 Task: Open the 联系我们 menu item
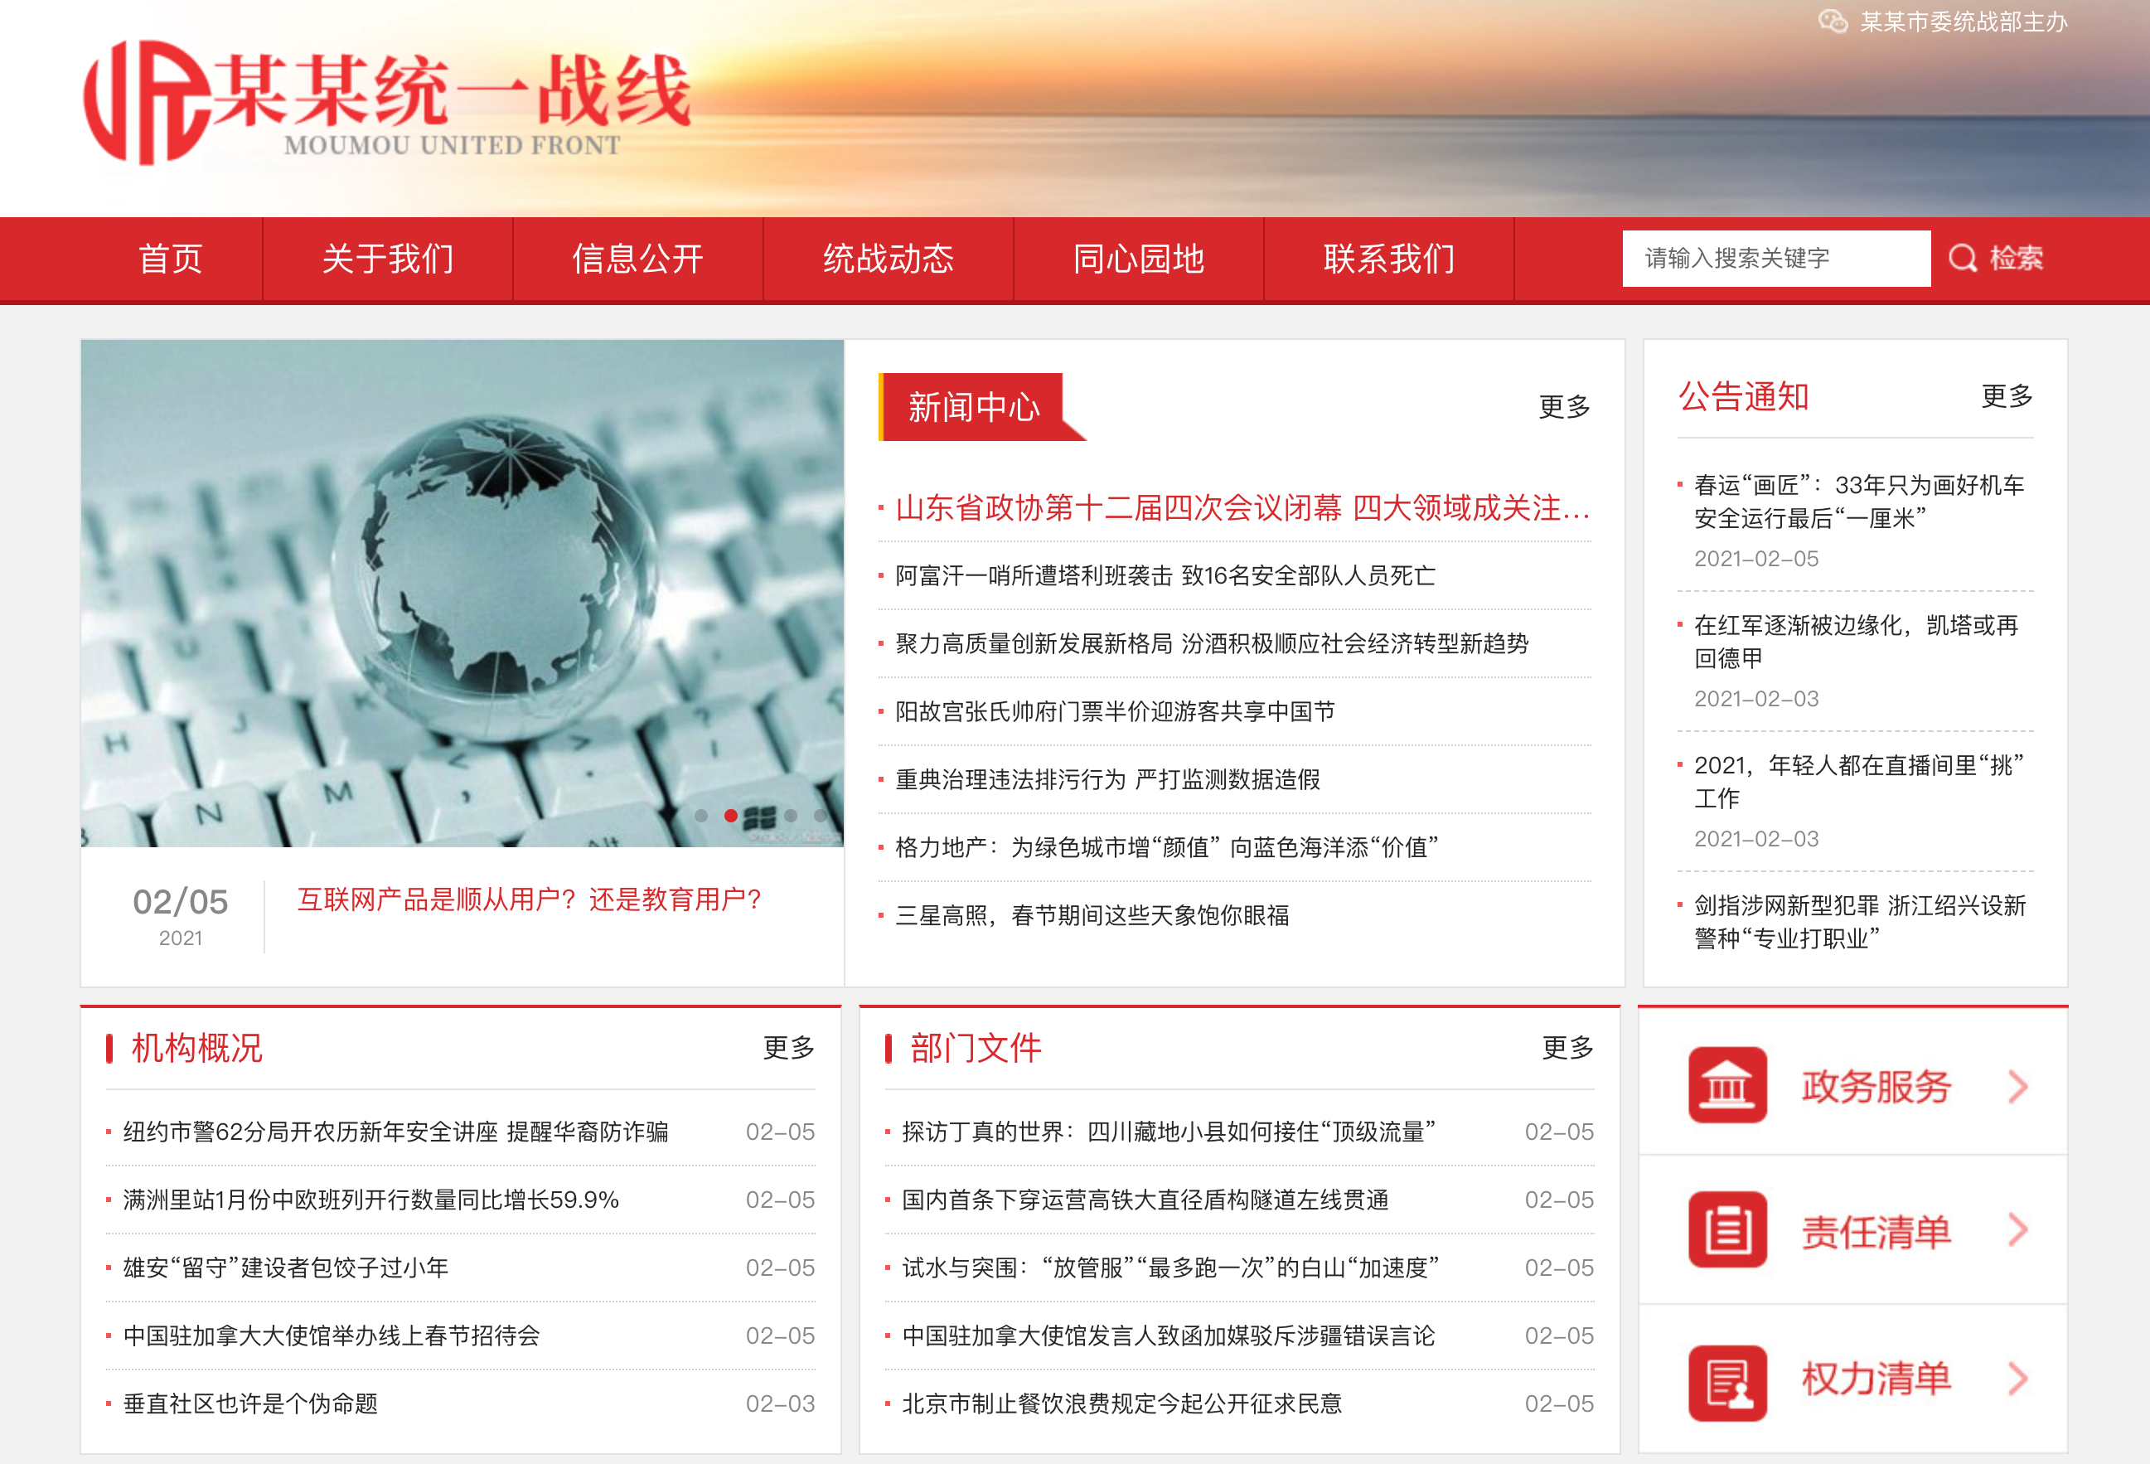(x=1388, y=259)
